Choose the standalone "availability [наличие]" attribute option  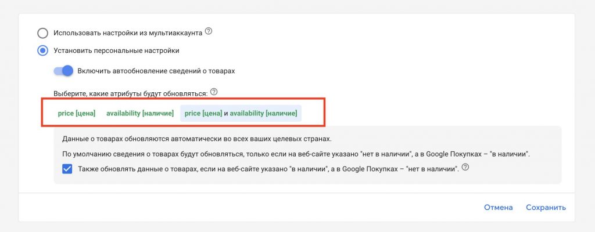tap(140, 113)
